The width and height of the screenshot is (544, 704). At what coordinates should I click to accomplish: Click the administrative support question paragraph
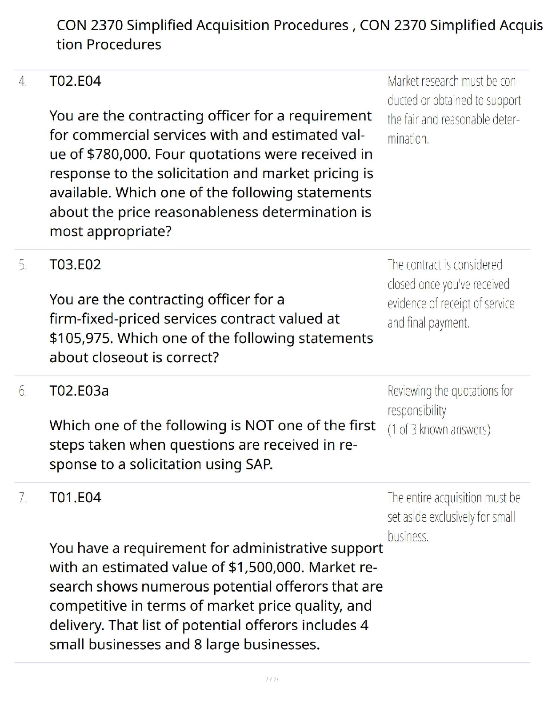coord(216,596)
